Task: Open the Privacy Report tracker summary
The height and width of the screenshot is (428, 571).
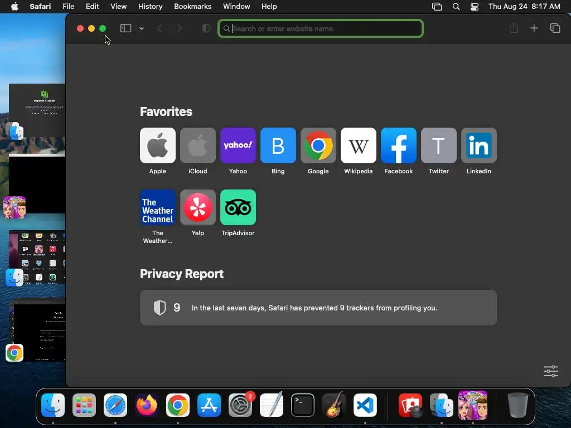Action: pyautogui.click(x=318, y=308)
